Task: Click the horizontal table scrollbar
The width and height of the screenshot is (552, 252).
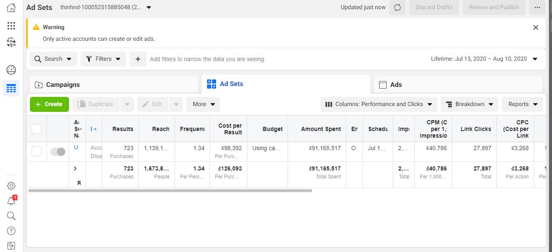Action: pyautogui.click(x=170, y=191)
